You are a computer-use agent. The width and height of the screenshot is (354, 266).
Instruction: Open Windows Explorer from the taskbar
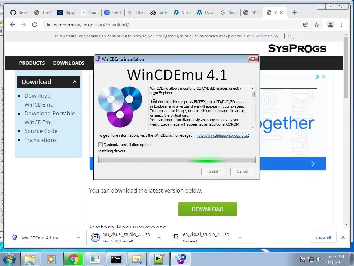(30, 259)
